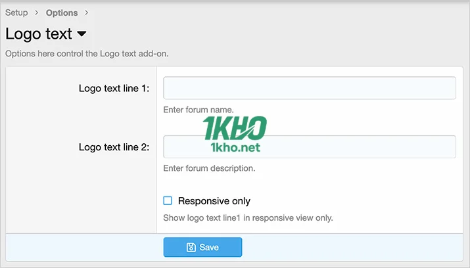470x268 pixels.
Task: Click the 'Logo text' page heading
Action: (x=39, y=33)
